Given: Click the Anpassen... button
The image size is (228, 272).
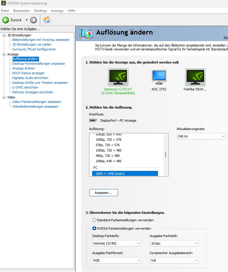Looking at the screenshot, I should [x=103, y=193].
